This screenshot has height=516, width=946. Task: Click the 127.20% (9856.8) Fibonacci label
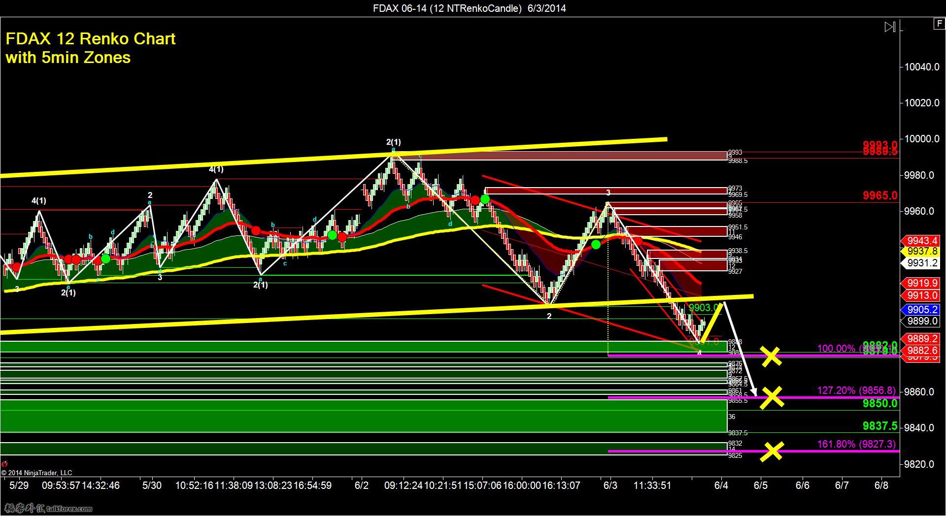856,390
